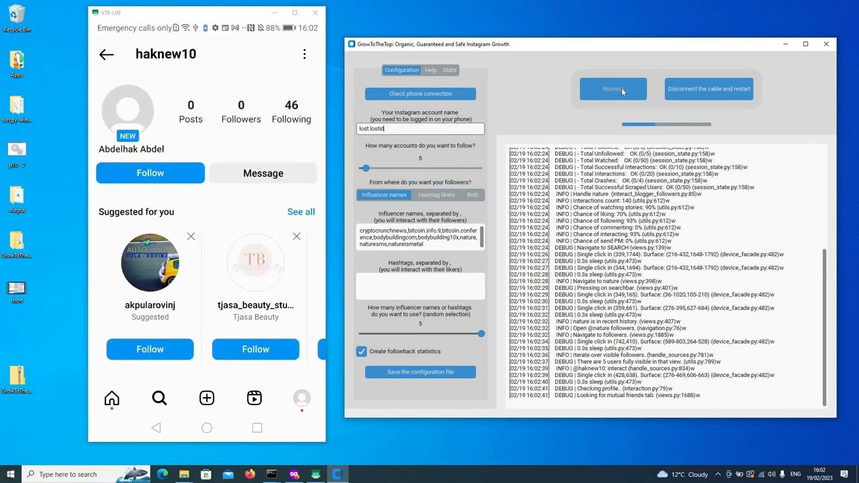View the 46 Following list
859x483 pixels.
pyautogui.click(x=291, y=111)
